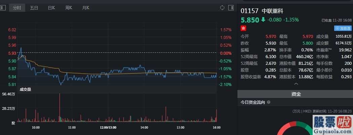Click the 股息收益率 value 4.87%

tap(271, 77)
